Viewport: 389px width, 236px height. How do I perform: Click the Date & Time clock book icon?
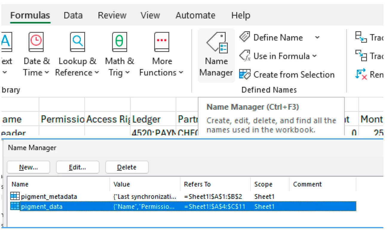point(36,42)
